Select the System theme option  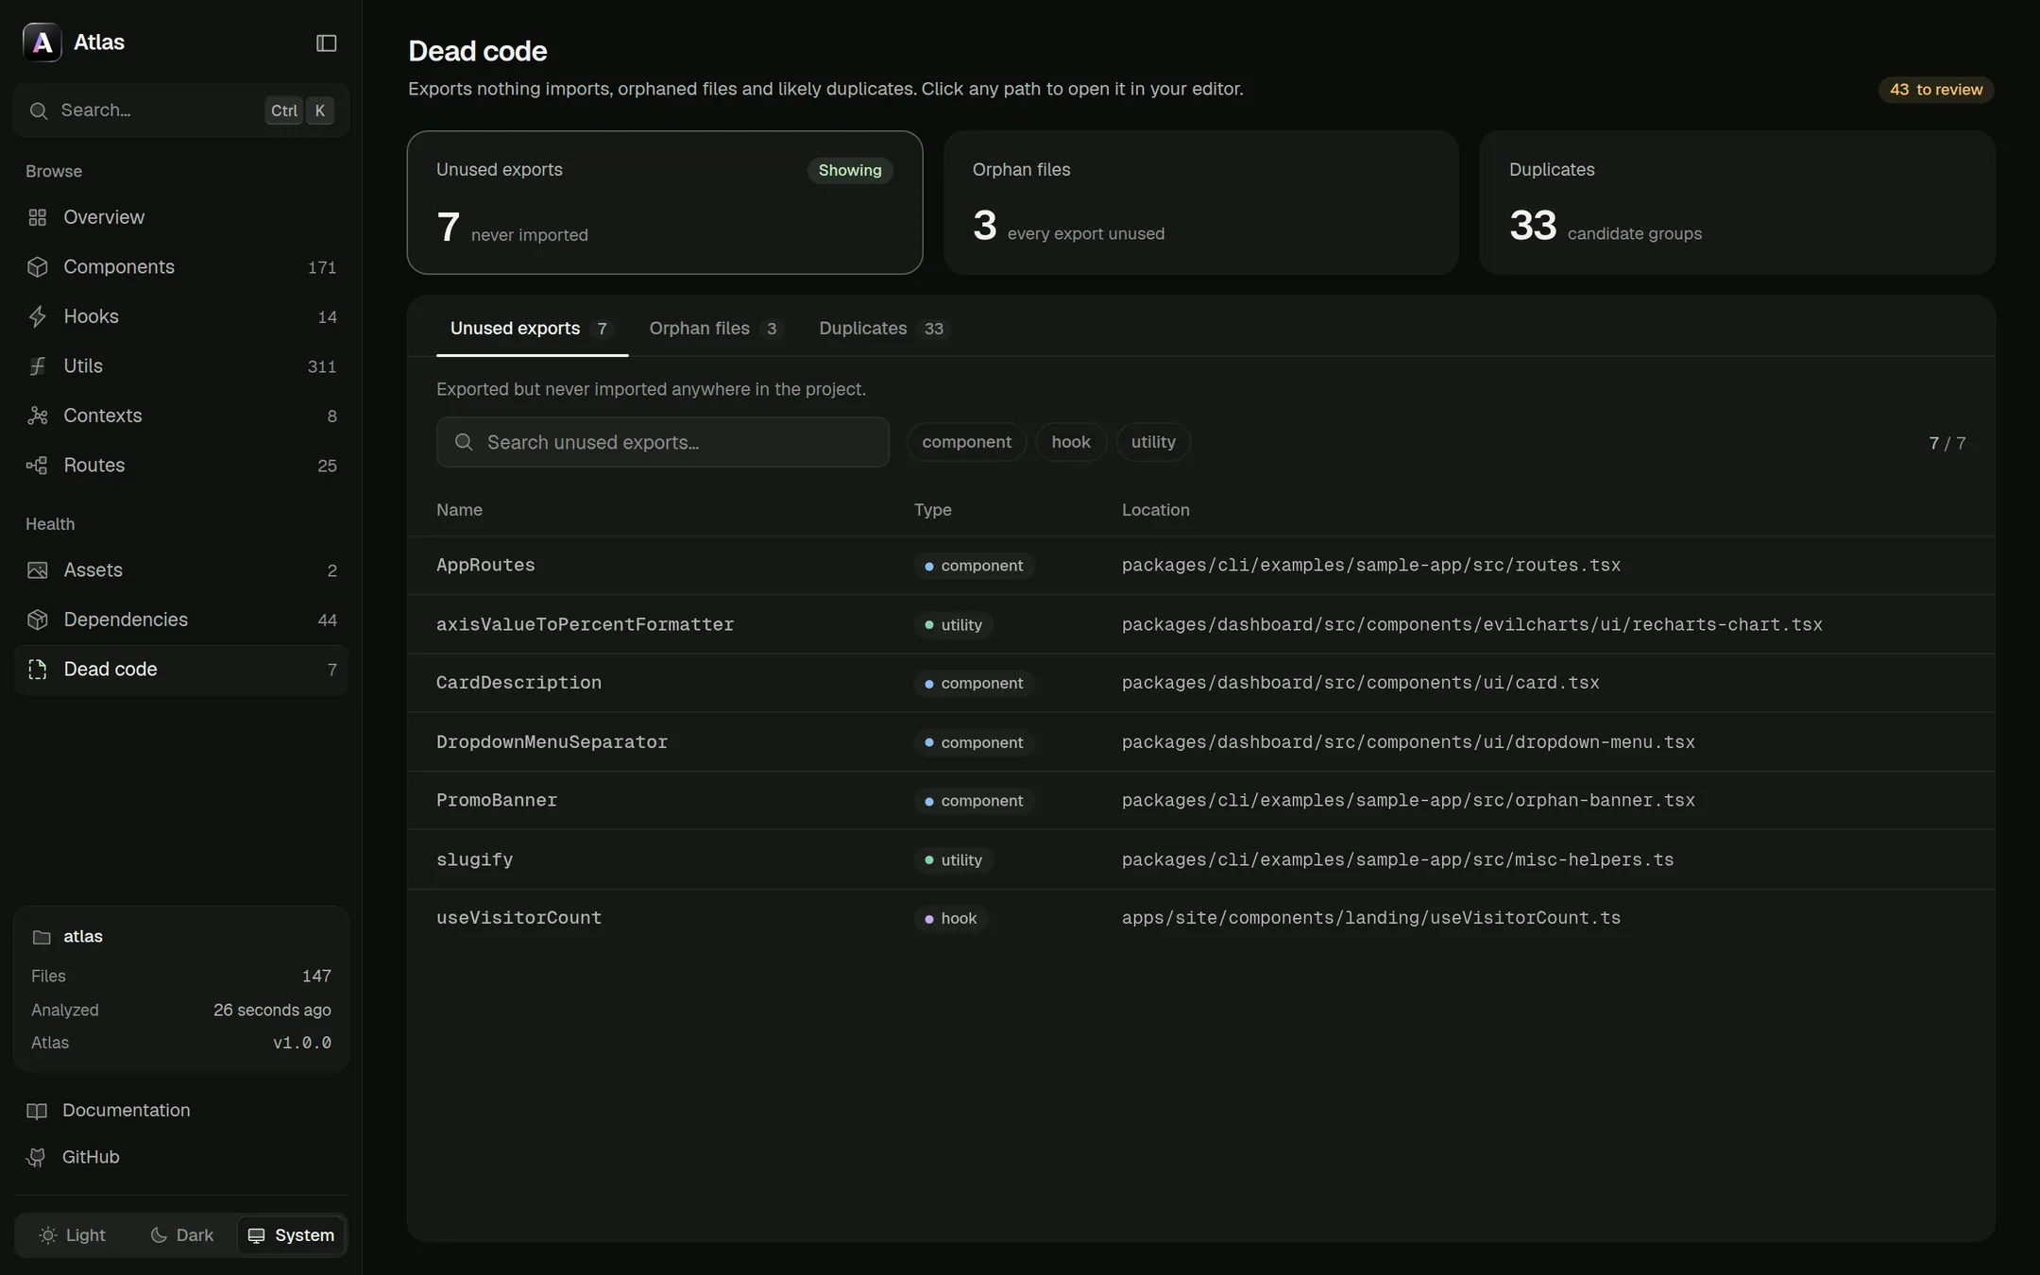(x=291, y=1235)
